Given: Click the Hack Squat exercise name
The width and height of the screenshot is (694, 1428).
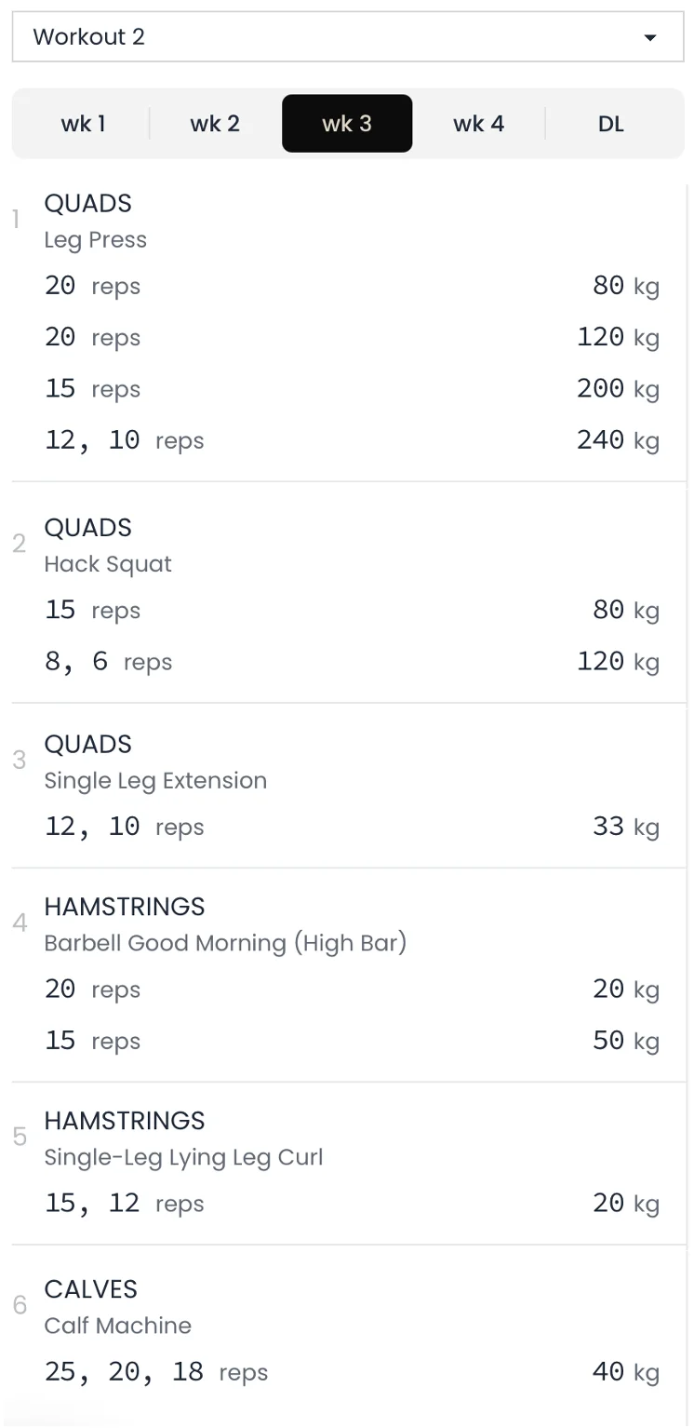Looking at the screenshot, I should (108, 564).
